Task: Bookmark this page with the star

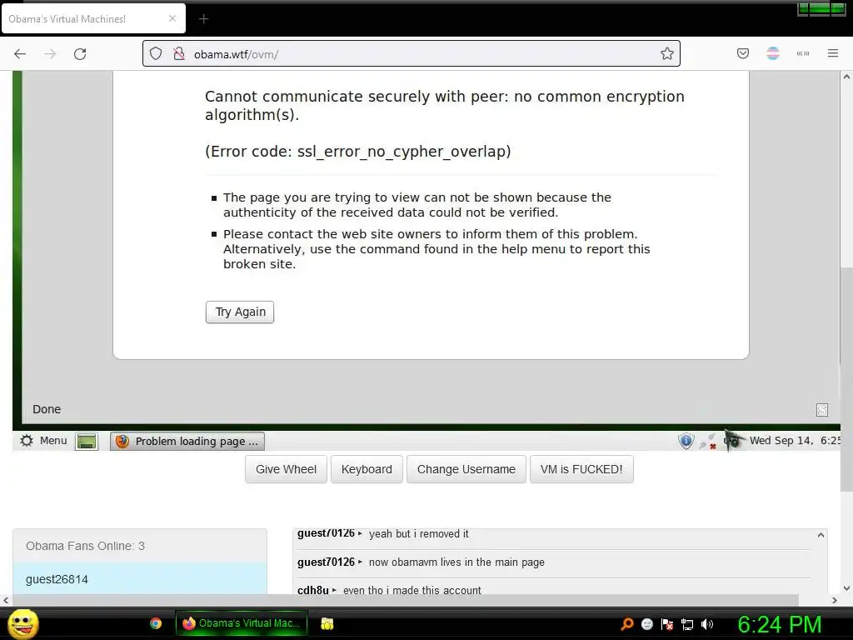Action: point(667,53)
